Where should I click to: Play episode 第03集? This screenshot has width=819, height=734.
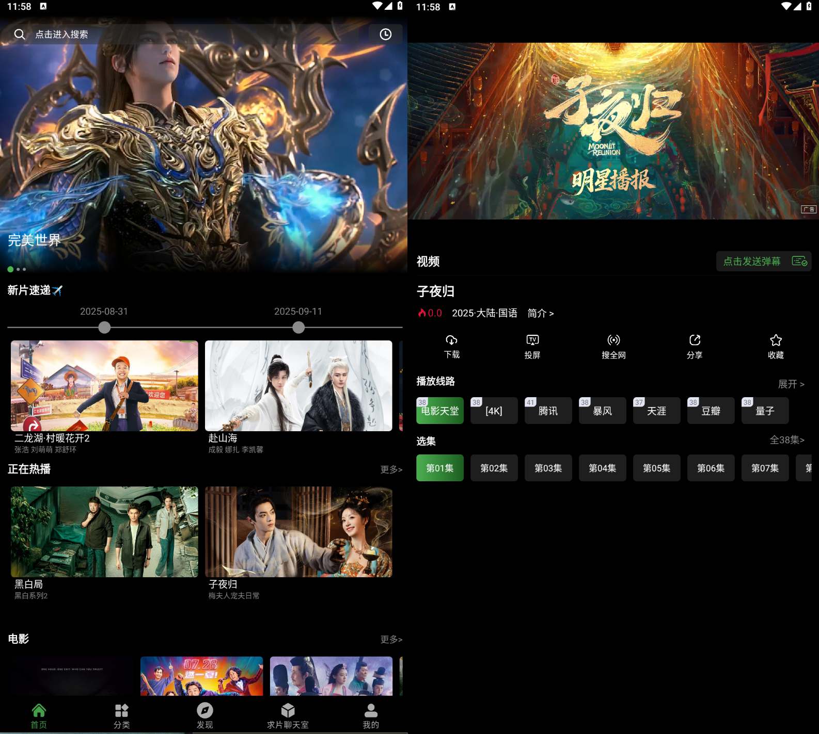click(x=548, y=468)
